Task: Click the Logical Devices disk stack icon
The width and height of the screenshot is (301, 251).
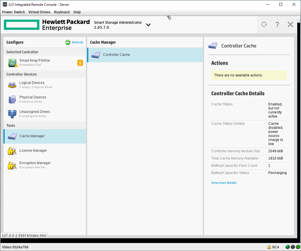Action: tap(12, 85)
